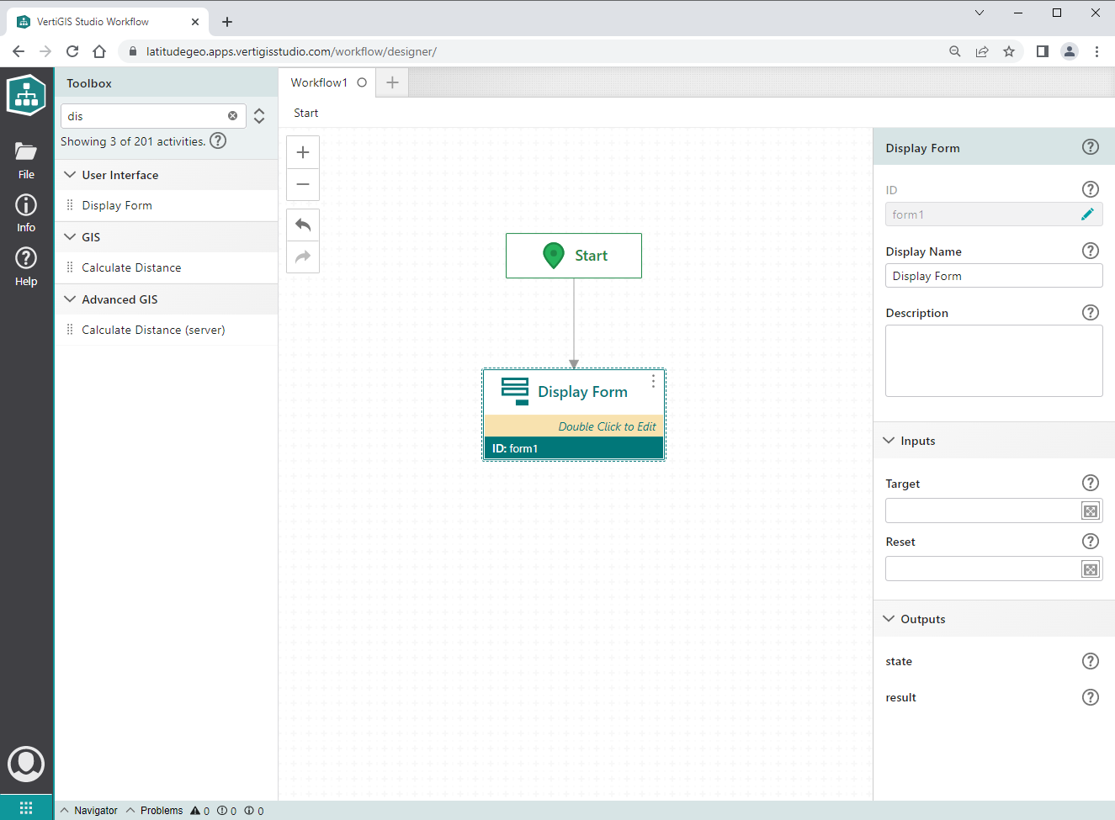The height and width of the screenshot is (820, 1115).
Task: Open the File menu in left sidebar
Action: [26, 160]
